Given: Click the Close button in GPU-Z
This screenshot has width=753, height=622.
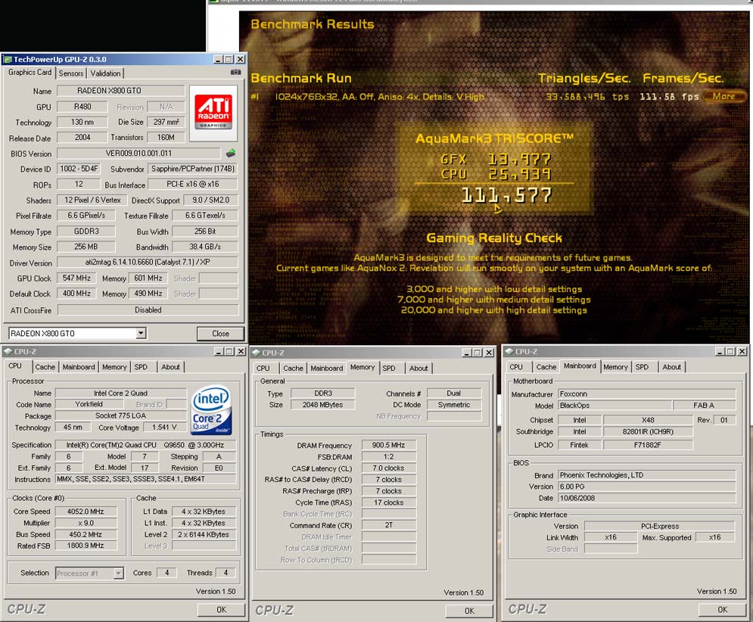Looking at the screenshot, I should [x=220, y=334].
